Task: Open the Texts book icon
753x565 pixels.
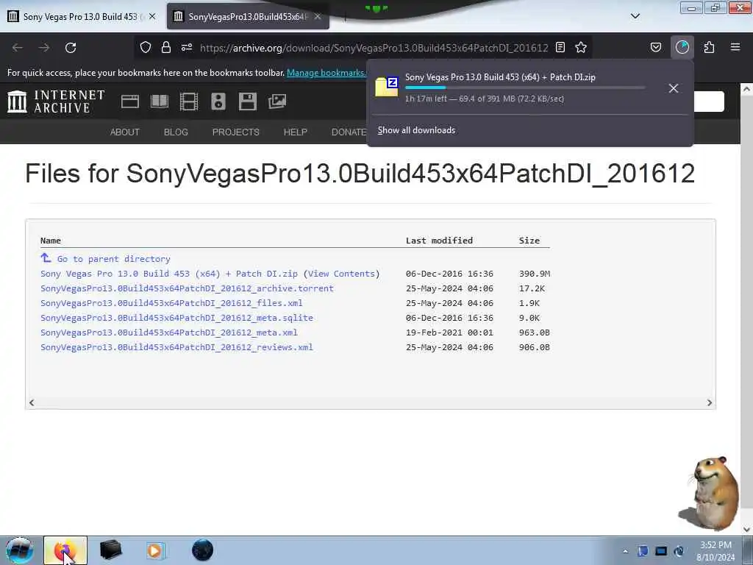Action: pos(160,102)
